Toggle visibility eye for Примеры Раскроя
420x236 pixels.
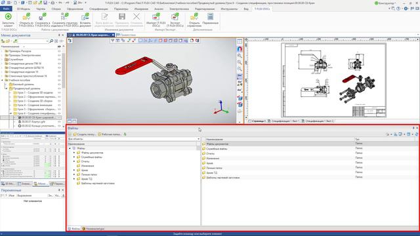pos(59,51)
